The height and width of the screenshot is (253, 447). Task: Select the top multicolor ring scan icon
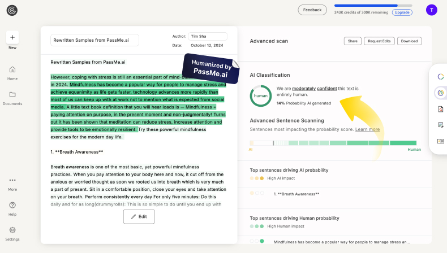point(440,76)
